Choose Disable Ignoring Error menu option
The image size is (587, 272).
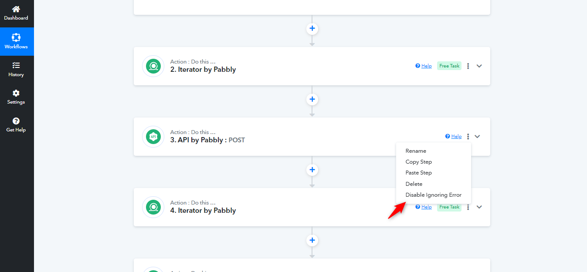(x=434, y=195)
